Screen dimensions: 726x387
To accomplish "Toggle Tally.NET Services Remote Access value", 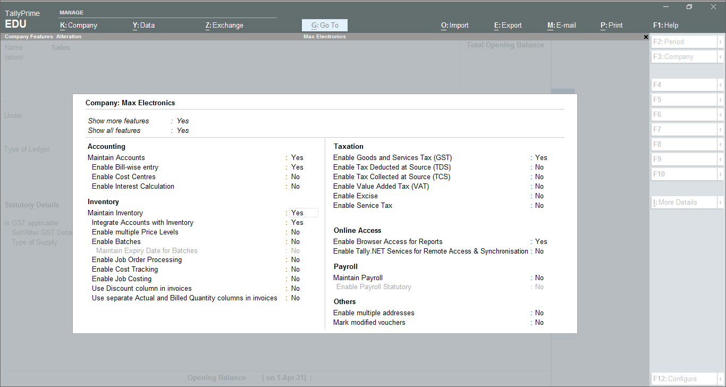I will (x=539, y=251).
